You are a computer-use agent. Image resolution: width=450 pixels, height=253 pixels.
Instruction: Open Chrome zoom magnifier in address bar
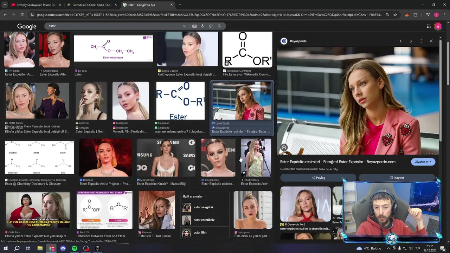click(x=387, y=15)
